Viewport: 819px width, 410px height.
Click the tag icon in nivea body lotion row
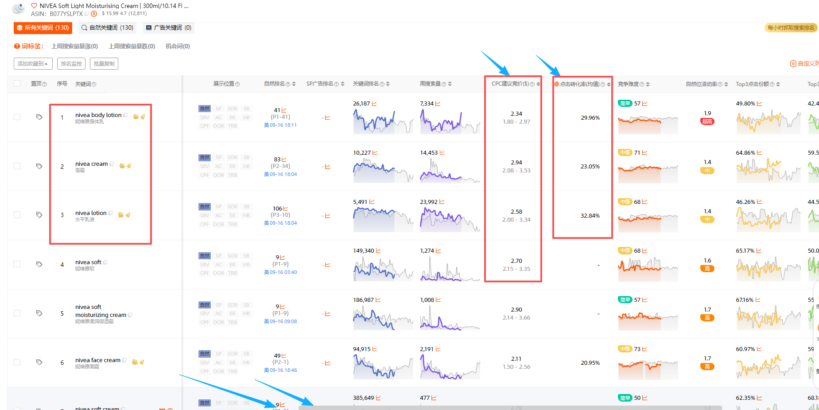pyautogui.click(x=39, y=117)
